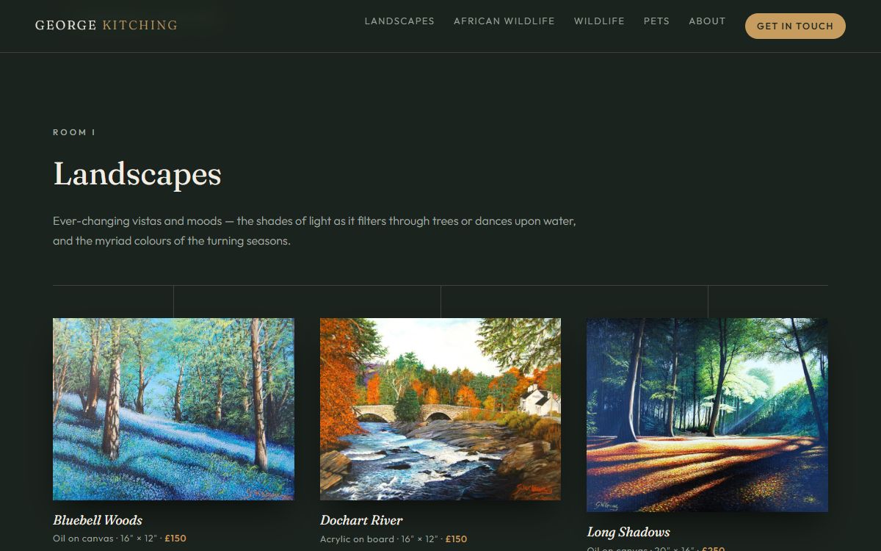Viewport: 881px width, 551px height.
Task: Click the Long Shadows title
Action: click(628, 532)
